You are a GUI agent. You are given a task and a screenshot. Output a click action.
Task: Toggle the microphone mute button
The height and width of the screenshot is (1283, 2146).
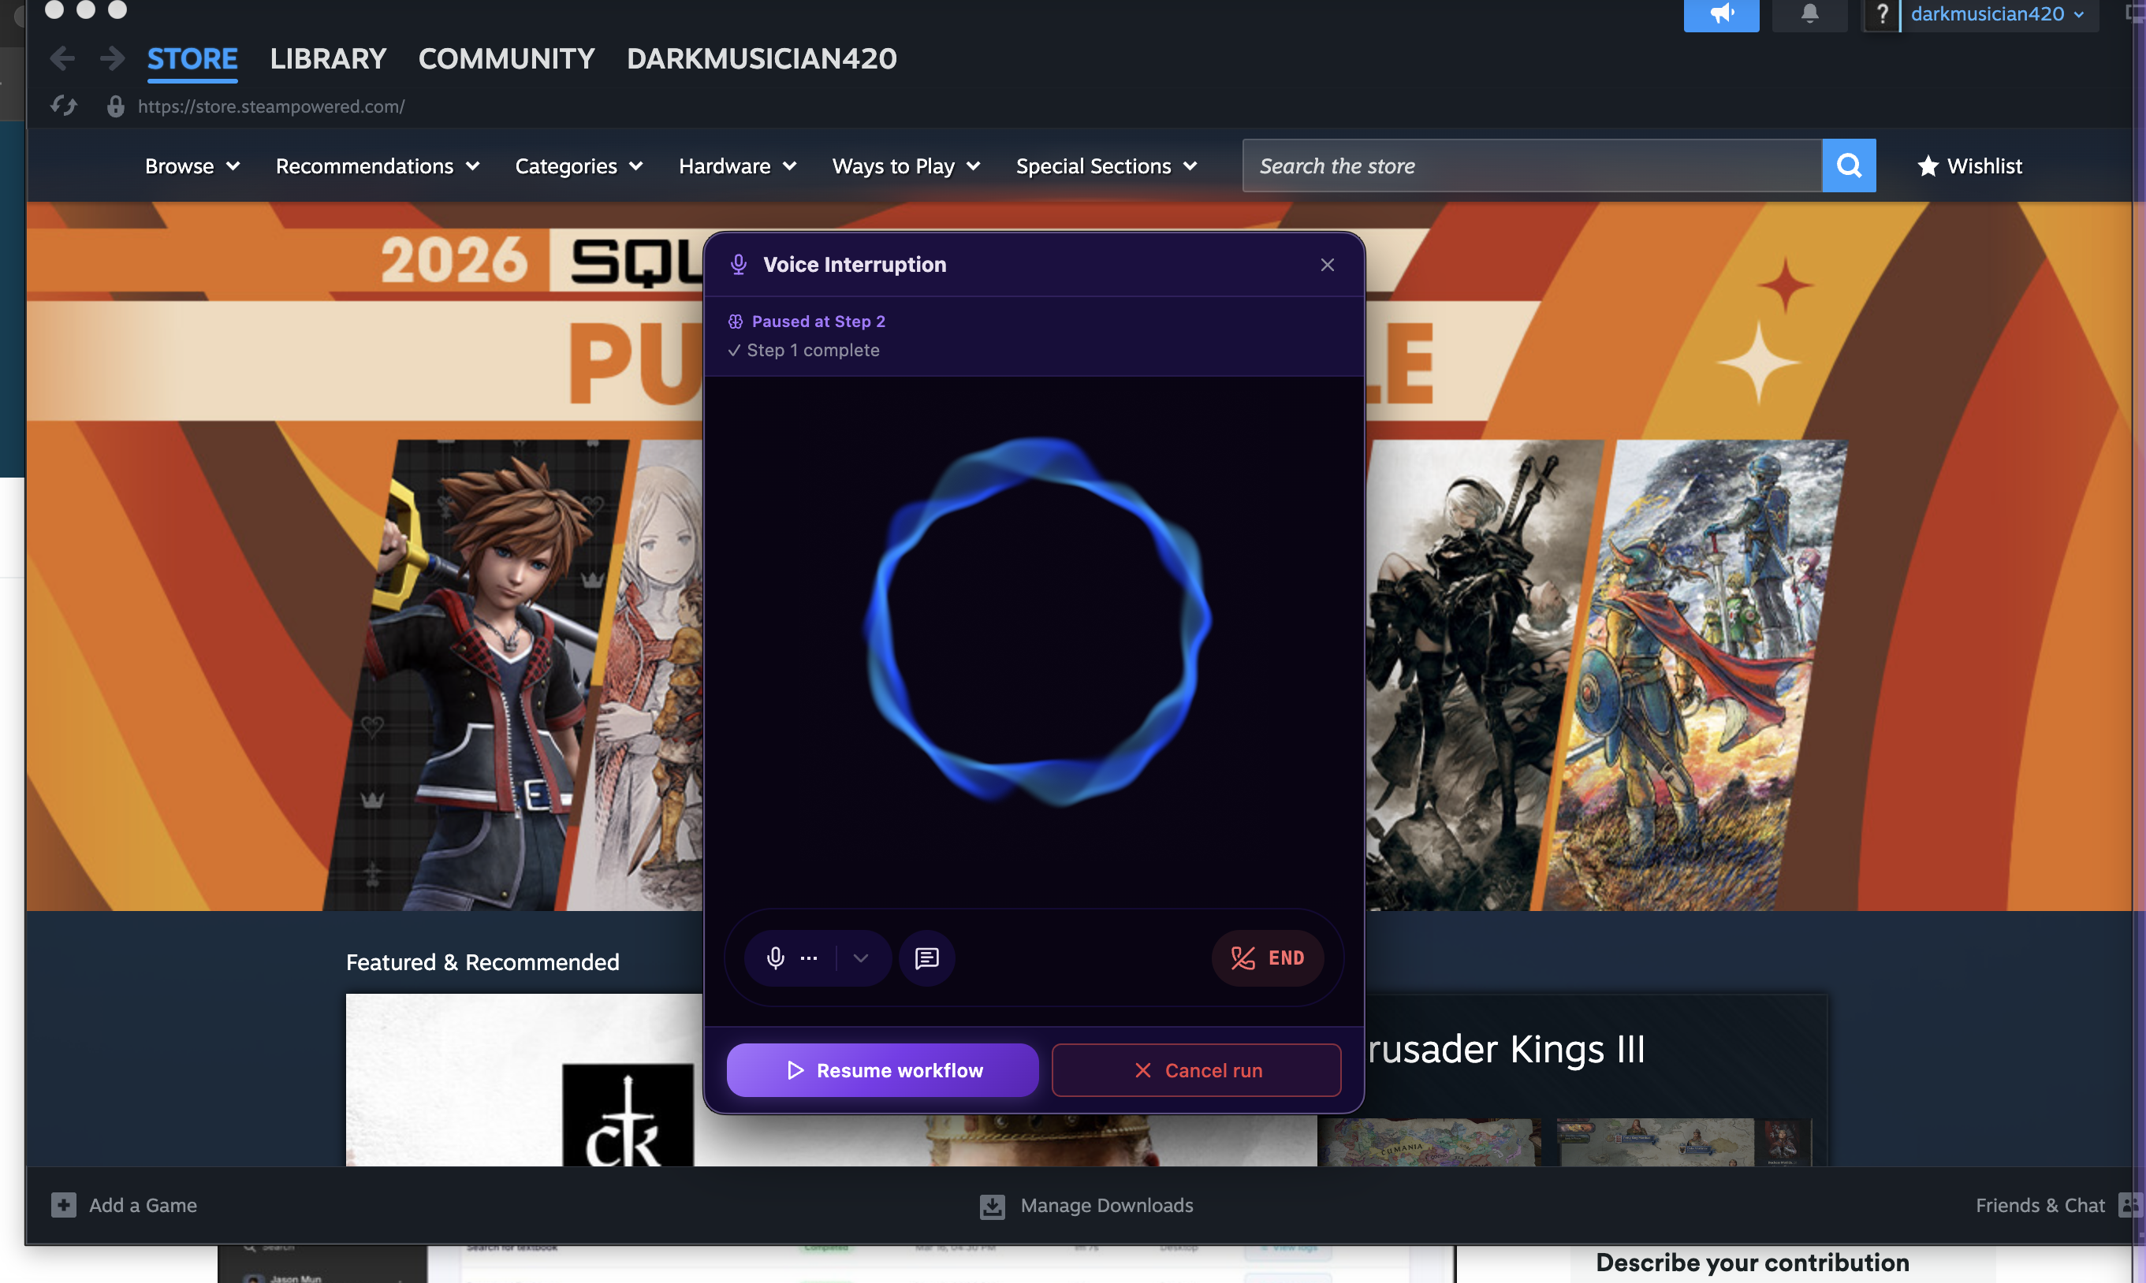776,958
